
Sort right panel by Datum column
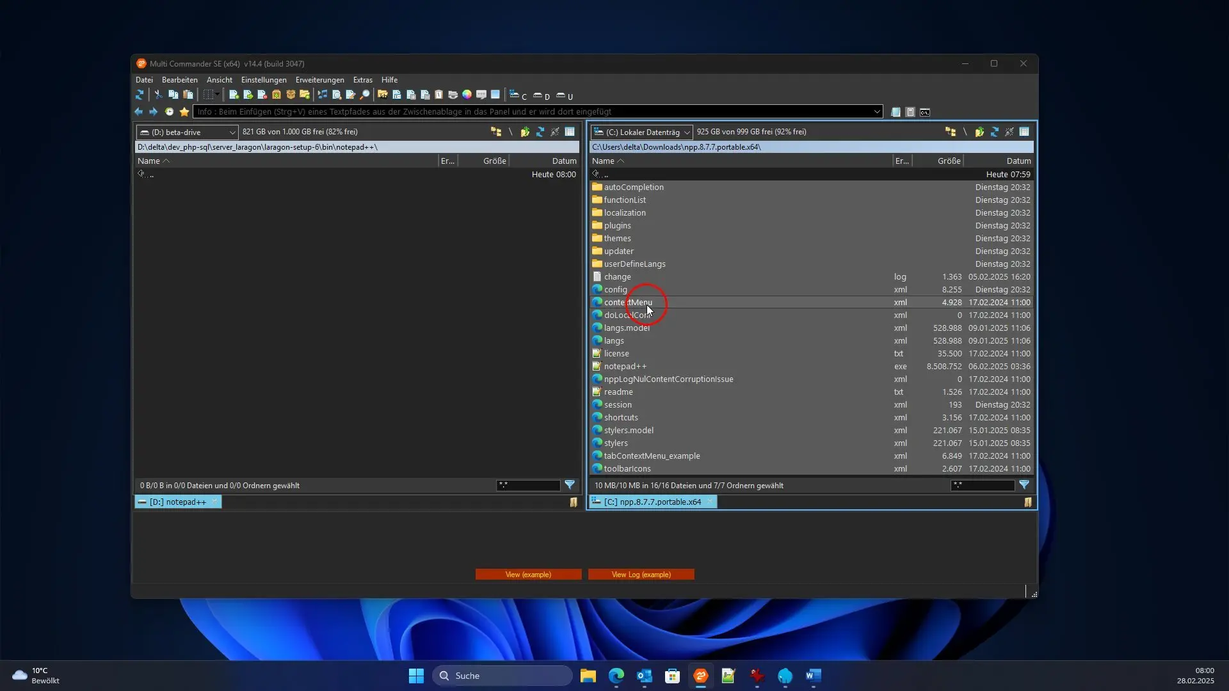(999, 161)
